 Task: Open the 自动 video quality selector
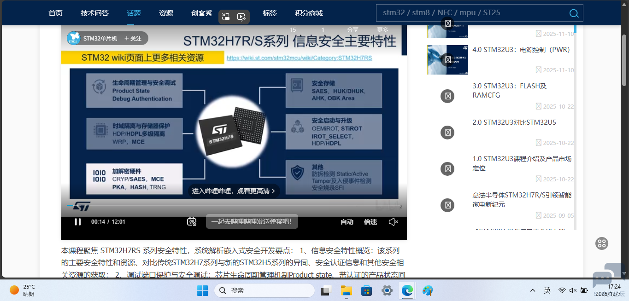pos(347,222)
